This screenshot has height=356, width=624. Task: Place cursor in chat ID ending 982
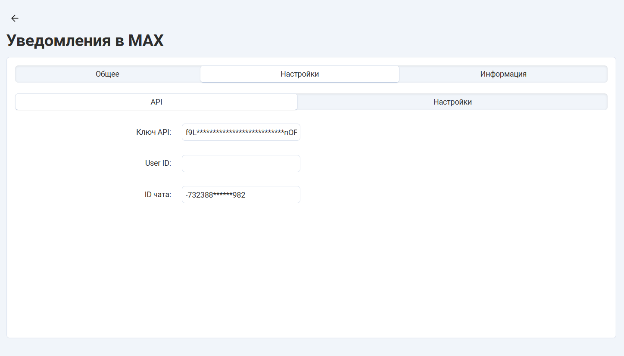239,195
